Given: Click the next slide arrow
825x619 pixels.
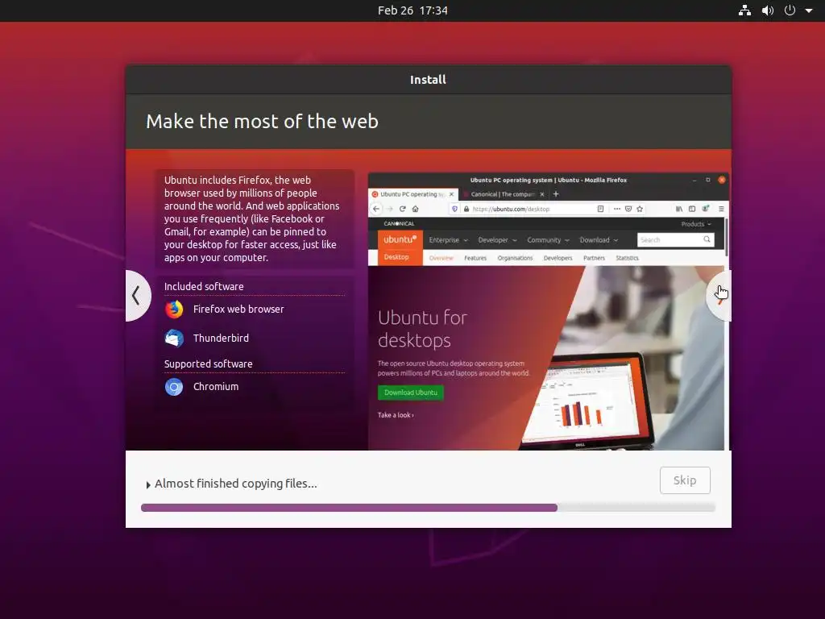Looking at the screenshot, I should tap(719, 295).
